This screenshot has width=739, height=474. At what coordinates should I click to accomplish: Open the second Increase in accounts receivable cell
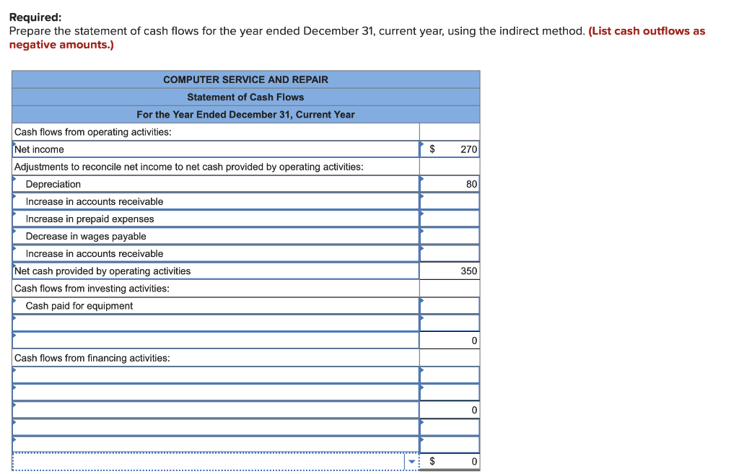[214, 253]
